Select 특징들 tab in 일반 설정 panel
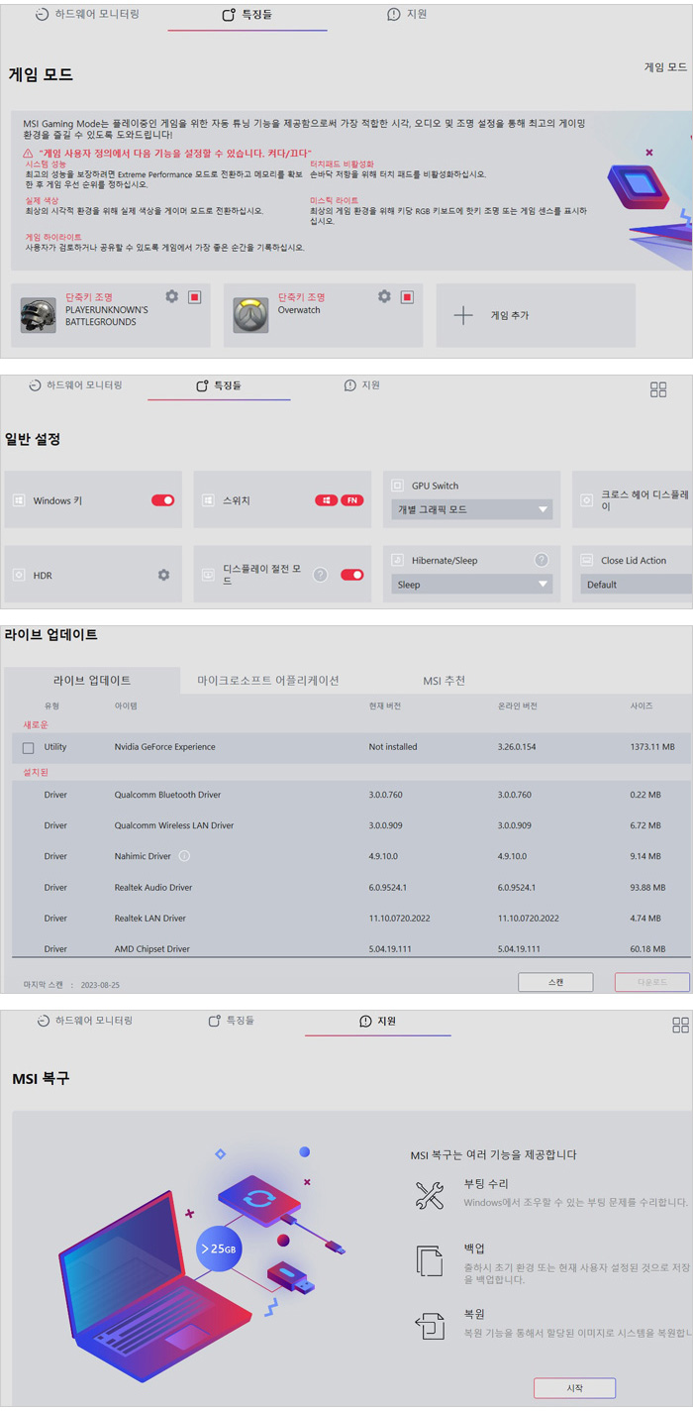 point(219,385)
